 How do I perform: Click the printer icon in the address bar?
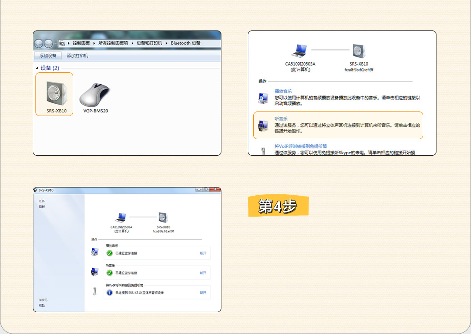(x=62, y=43)
